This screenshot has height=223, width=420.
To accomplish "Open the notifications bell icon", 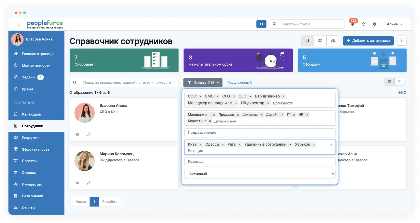I will 353,24.
